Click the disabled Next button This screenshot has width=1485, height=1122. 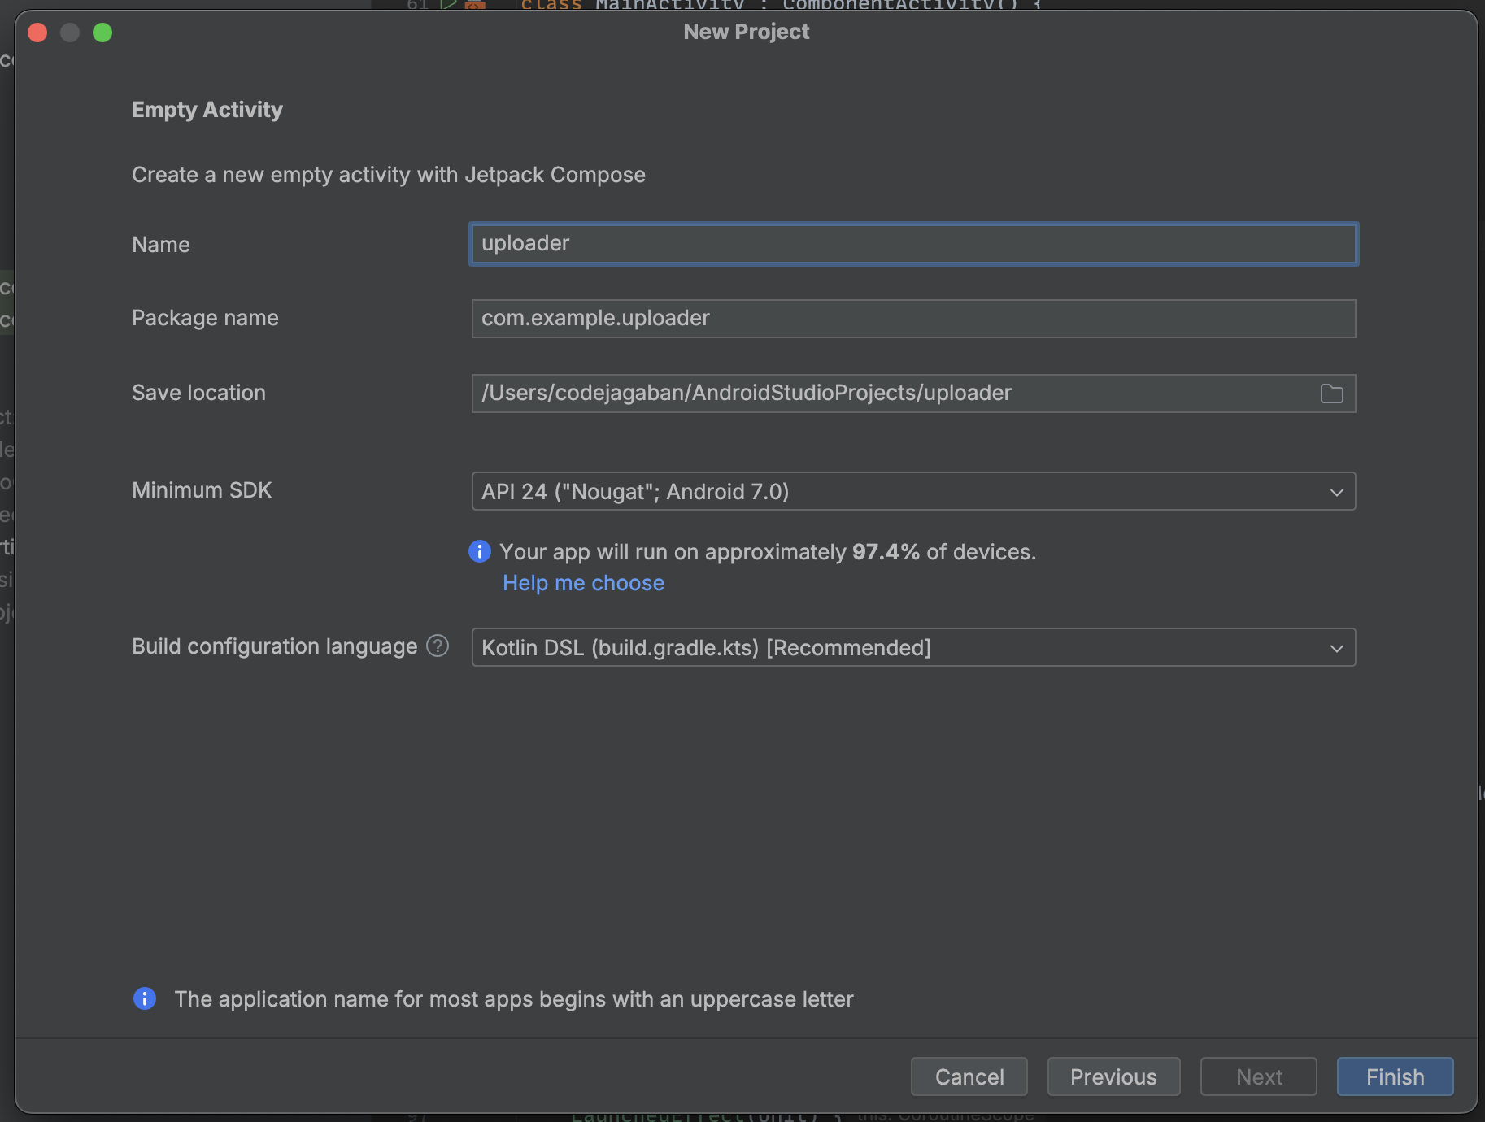[x=1257, y=1076]
